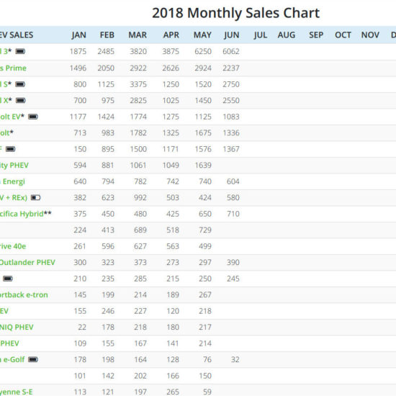Select the 22 January sales cell
This screenshot has width=396, height=396.
click(82, 328)
